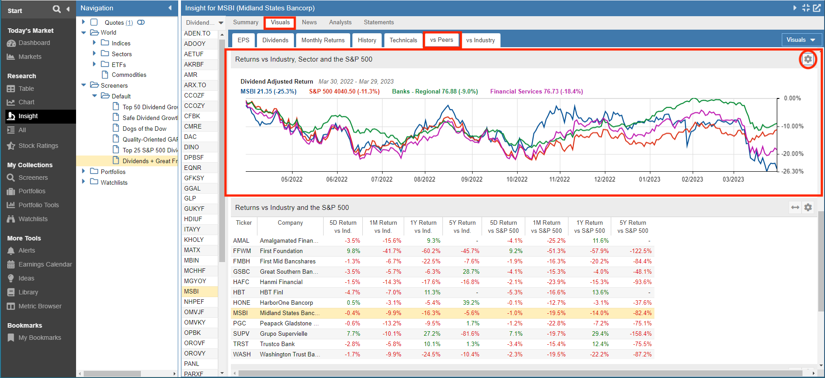Click the expand-width arrows icon on returns table
The image size is (825, 378).
pos(795,207)
